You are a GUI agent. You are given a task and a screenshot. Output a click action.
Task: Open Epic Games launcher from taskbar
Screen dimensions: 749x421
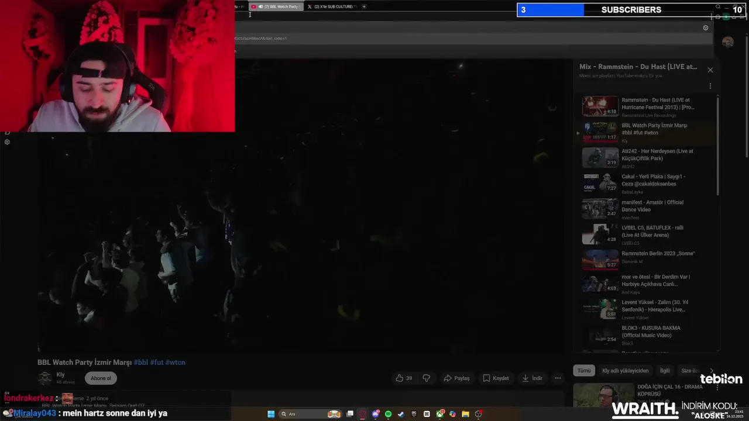tap(414, 414)
